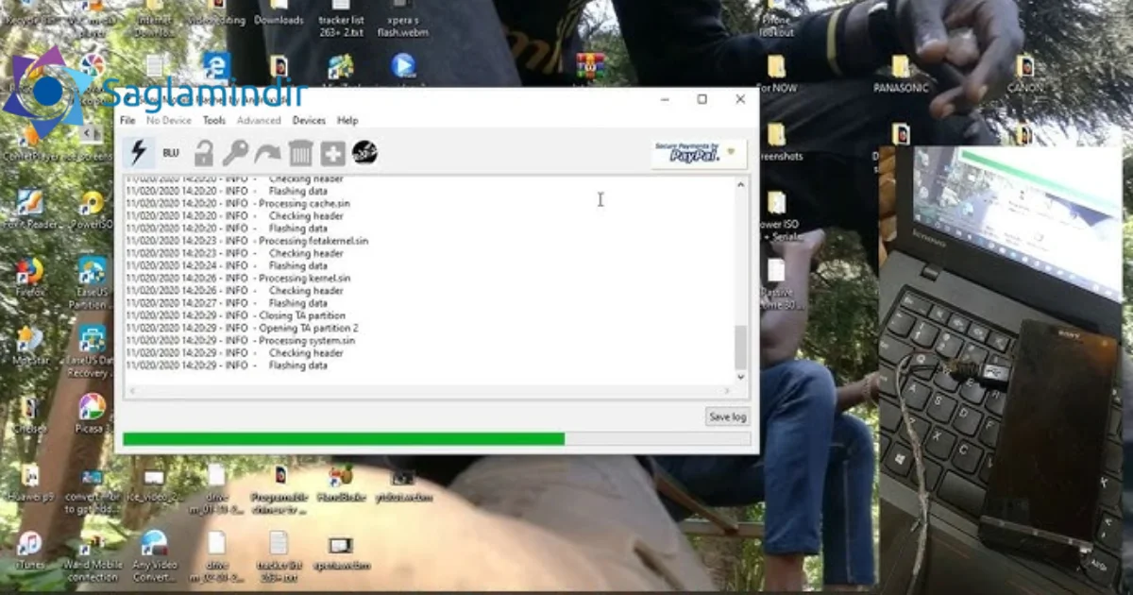Viewport: 1133px width, 595px height.
Task: Open the Huawei p9 desktop file
Action: click(30, 482)
